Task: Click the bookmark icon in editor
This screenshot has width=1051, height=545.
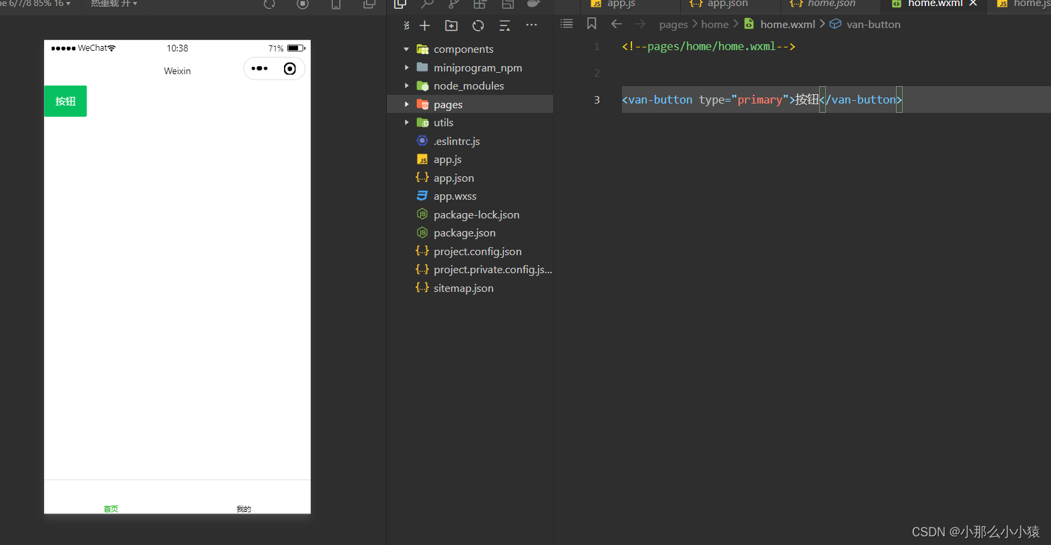Action: tap(591, 23)
